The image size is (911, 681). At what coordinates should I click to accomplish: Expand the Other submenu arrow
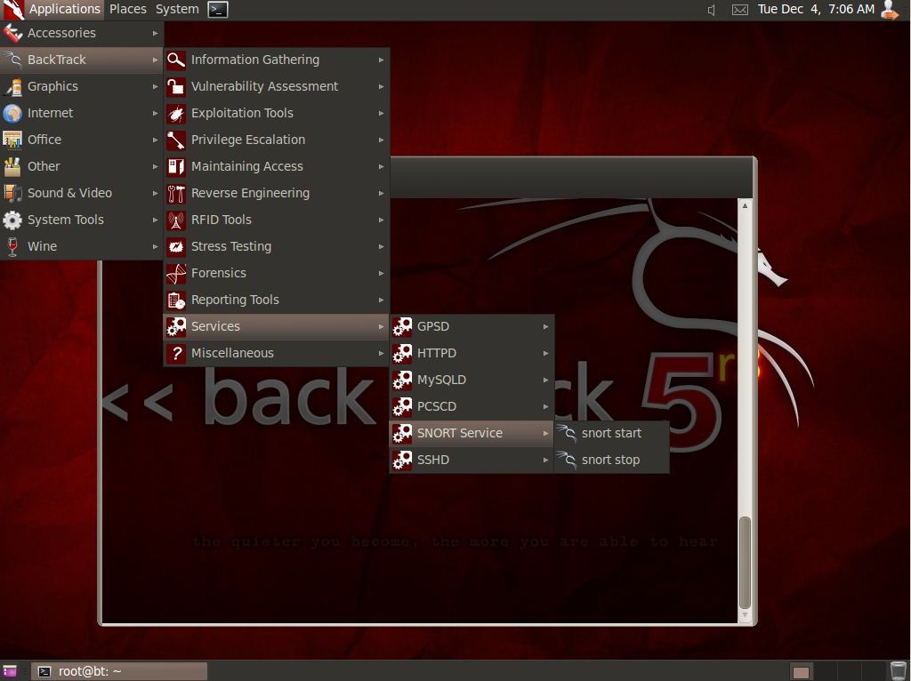click(x=155, y=166)
